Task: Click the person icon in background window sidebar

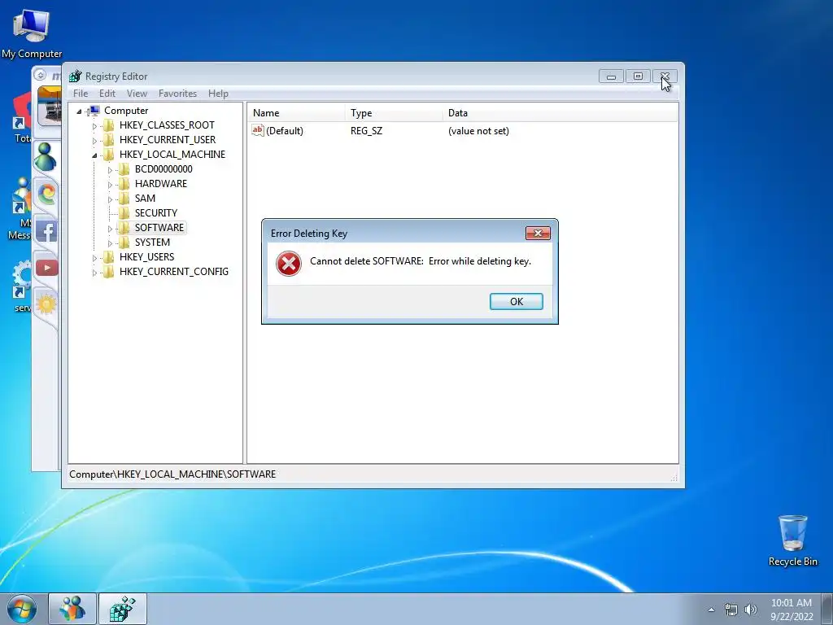Action: [x=46, y=157]
